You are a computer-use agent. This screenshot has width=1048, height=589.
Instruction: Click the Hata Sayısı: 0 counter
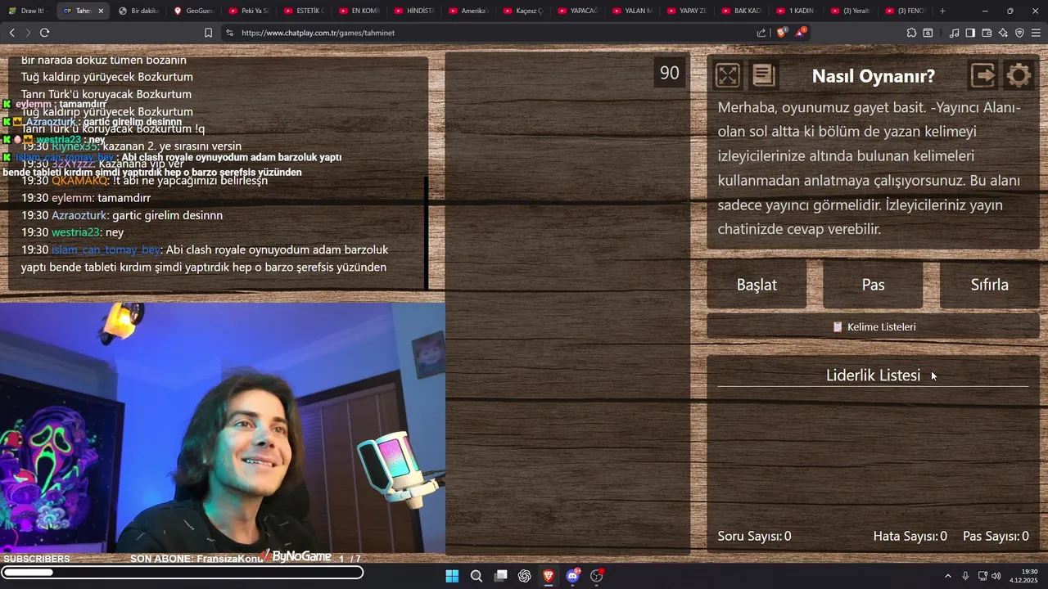910,536
